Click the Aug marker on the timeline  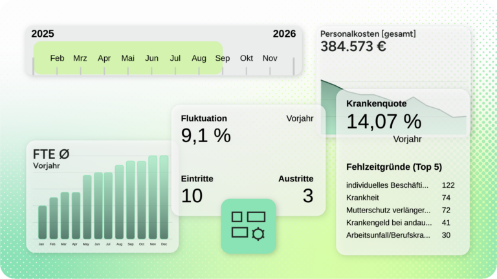click(x=199, y=58)
